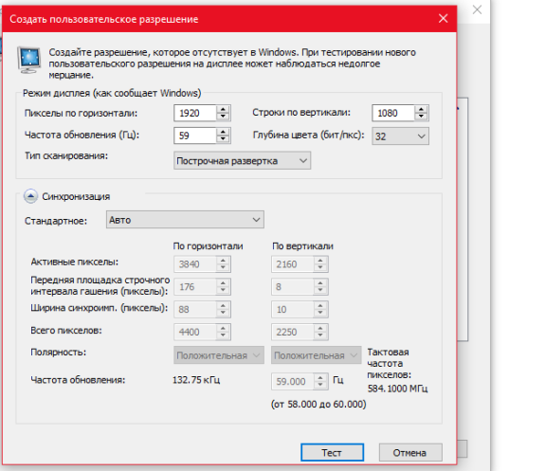Screen dimensions: 545x471
Task: Focus the Частота обновления (Гц) field
Action: tap(195, 136)
